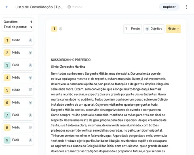Image resolution: width=194 pixels, height=155 pixels.
Task: Click the Médio label of question 4
Action: pos(16,77)
